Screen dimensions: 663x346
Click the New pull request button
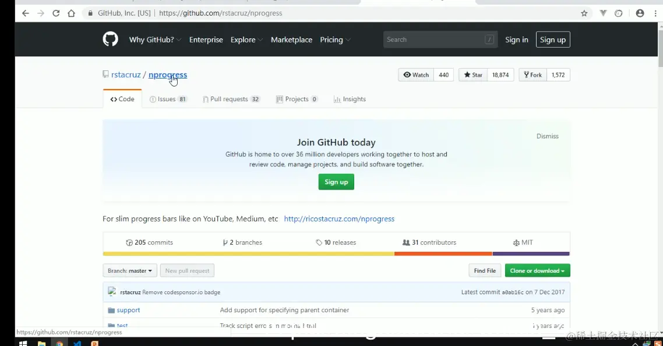(x=188, y=270)
